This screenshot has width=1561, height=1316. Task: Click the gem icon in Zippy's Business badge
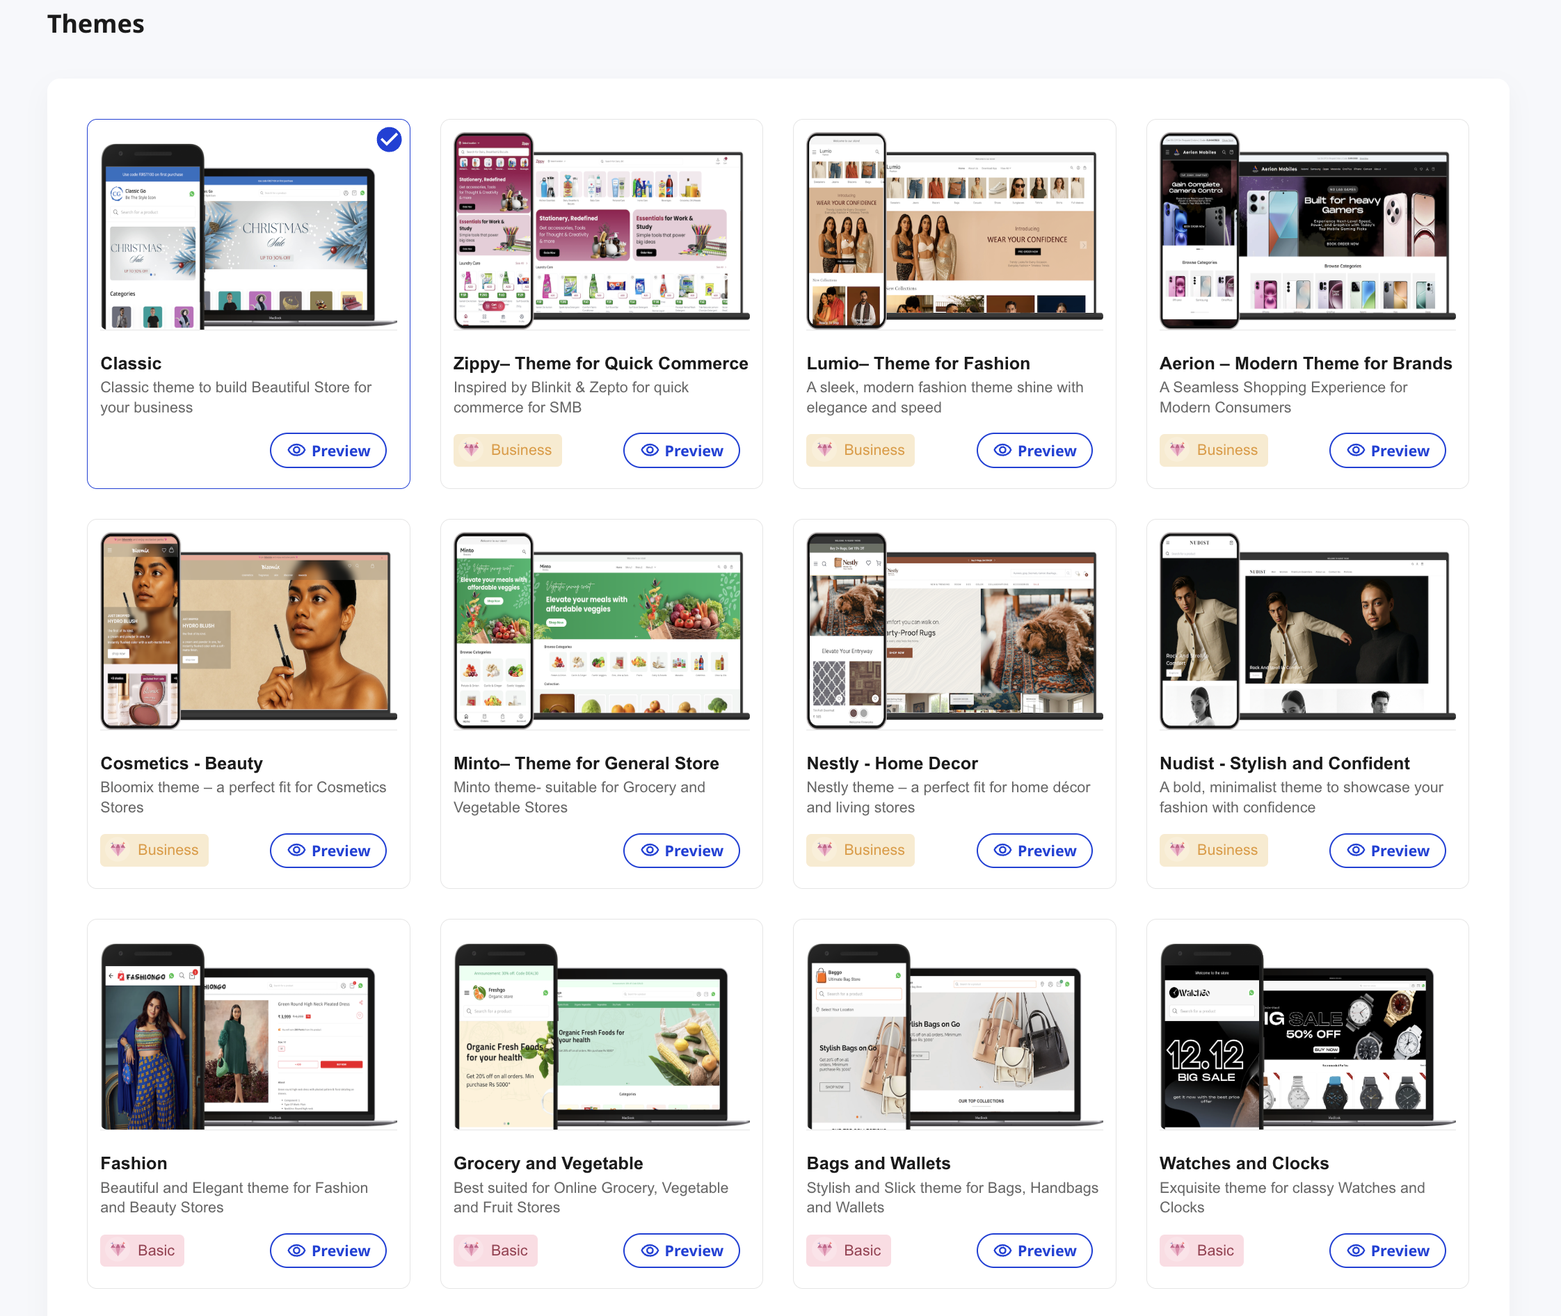point(473,450)
